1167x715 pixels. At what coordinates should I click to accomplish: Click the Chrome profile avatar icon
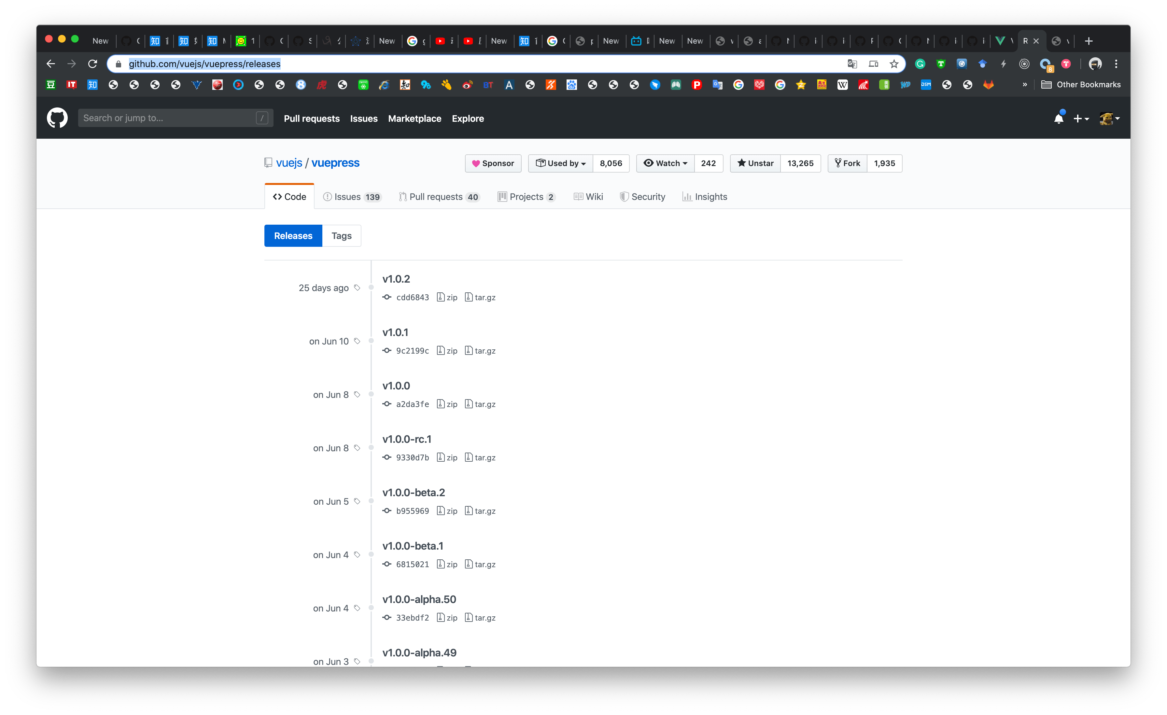pyautogui.click(x=1095, y=63)
